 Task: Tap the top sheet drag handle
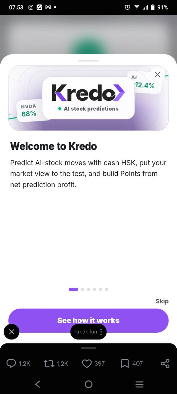[x=88, y=60]
